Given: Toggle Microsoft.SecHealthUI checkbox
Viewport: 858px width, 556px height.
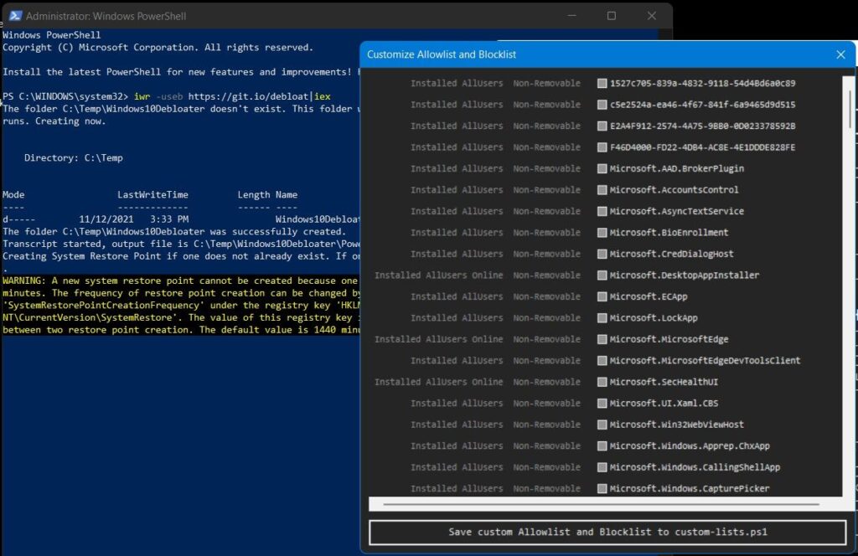Looking at the screenshot, I should tap(602, 382).
